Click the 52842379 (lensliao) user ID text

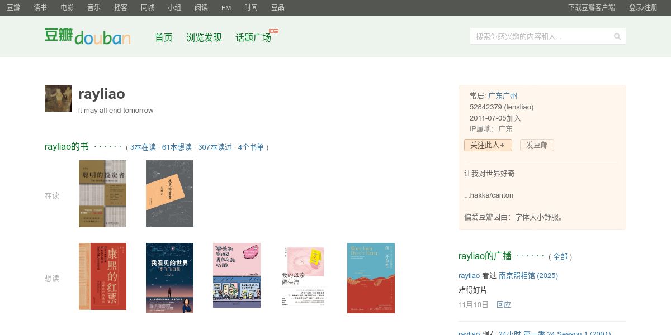[x=502, y=107]
